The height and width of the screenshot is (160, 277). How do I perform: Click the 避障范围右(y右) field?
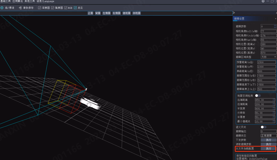pos(266,80)
